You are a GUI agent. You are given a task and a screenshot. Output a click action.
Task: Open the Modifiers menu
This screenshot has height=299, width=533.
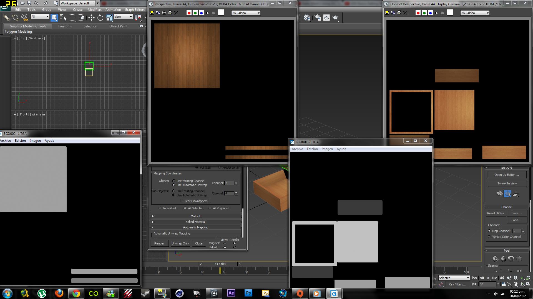click(94, 9)
